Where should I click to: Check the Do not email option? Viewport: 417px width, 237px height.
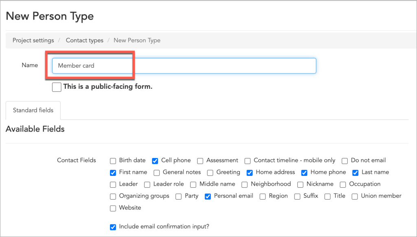coord(345,161)
